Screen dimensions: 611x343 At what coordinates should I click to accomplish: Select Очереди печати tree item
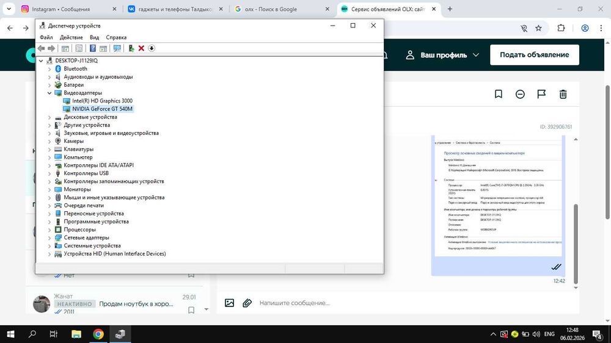coord(84,206)
